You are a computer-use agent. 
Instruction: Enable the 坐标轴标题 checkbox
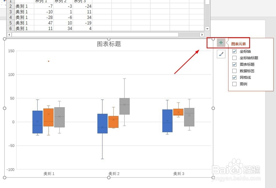(235, 58)
